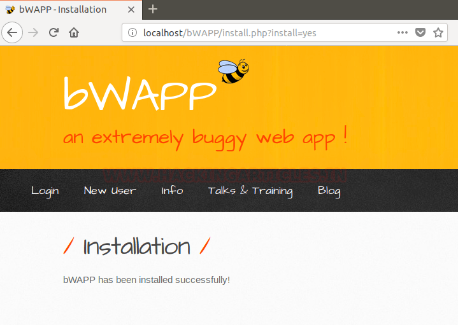
Task: Bookmark this page with the star
Action: (x=438, y=32)
